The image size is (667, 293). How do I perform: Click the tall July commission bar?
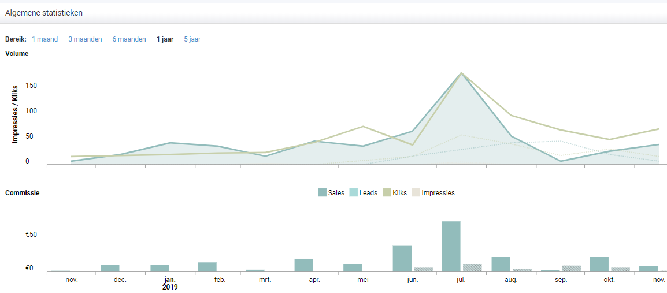tap(451, 246)
